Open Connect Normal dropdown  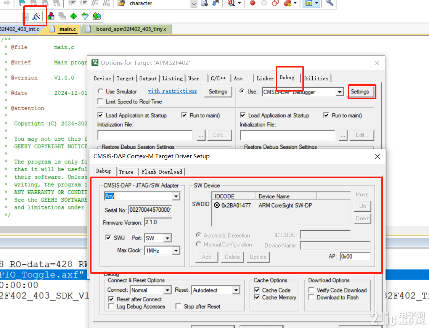167,290
